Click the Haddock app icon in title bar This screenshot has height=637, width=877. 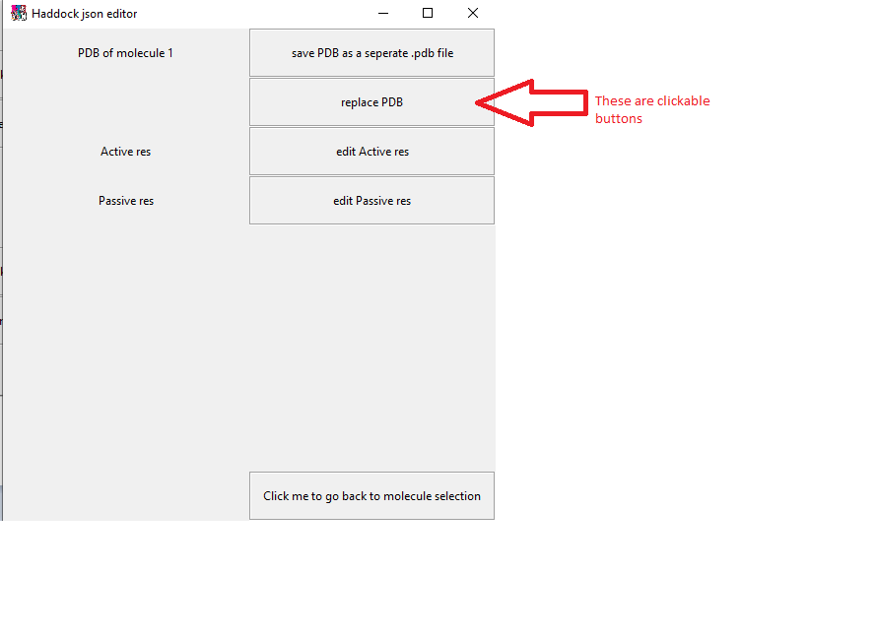[x=19, y=13]
